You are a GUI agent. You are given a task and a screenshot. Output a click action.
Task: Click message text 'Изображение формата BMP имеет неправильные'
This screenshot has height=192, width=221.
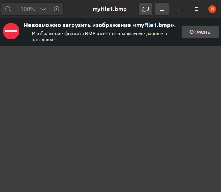pos(88,34)
